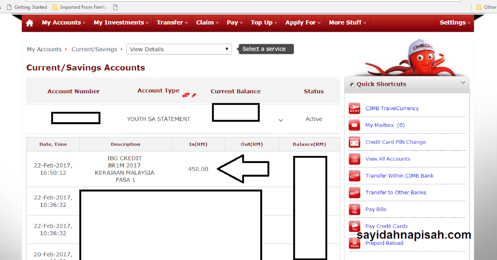Click the Account Number column header
This screenshot has width=497, height=260.
click(x=74, y=91)
